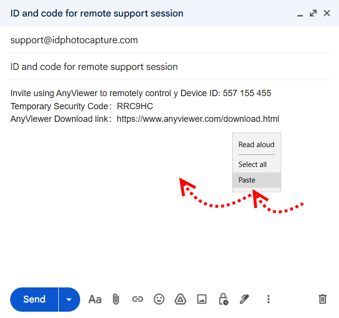
Task: Open the emoji picker
Action: click(159, 299)
